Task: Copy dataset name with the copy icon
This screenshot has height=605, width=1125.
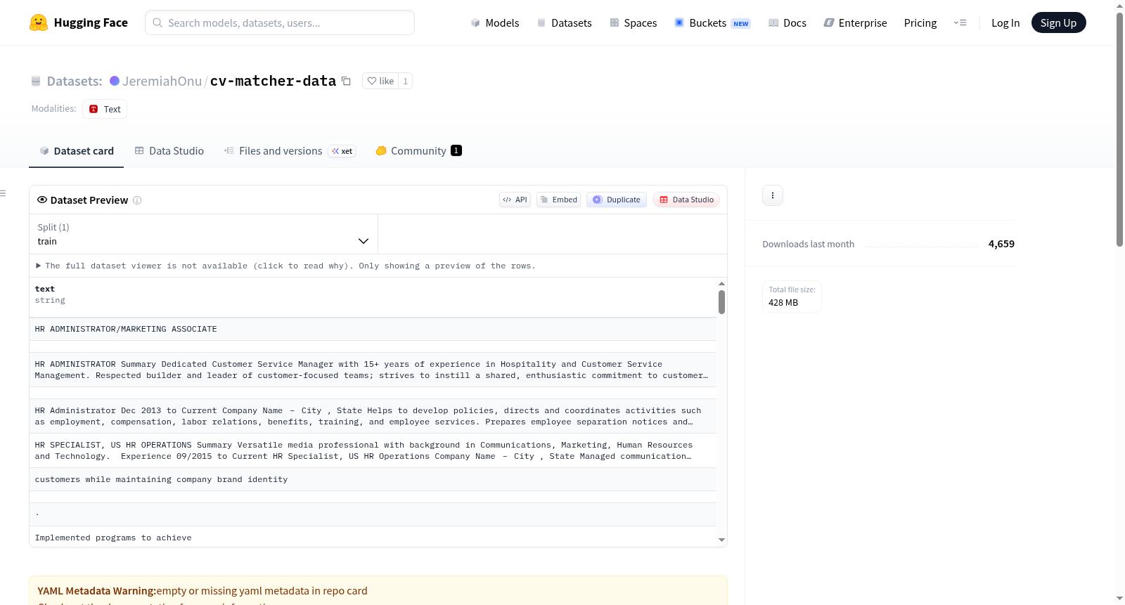Action: [346, 81]
